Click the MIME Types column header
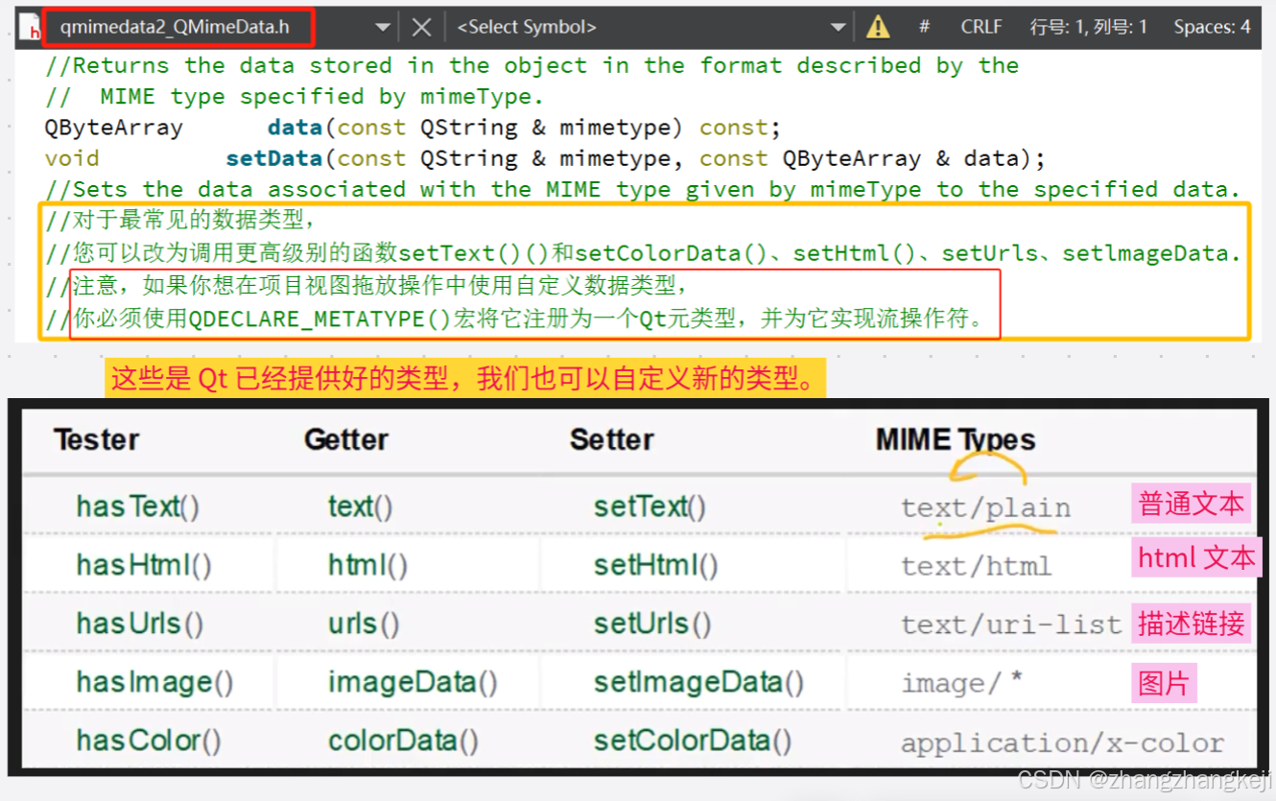 [956, 439]
